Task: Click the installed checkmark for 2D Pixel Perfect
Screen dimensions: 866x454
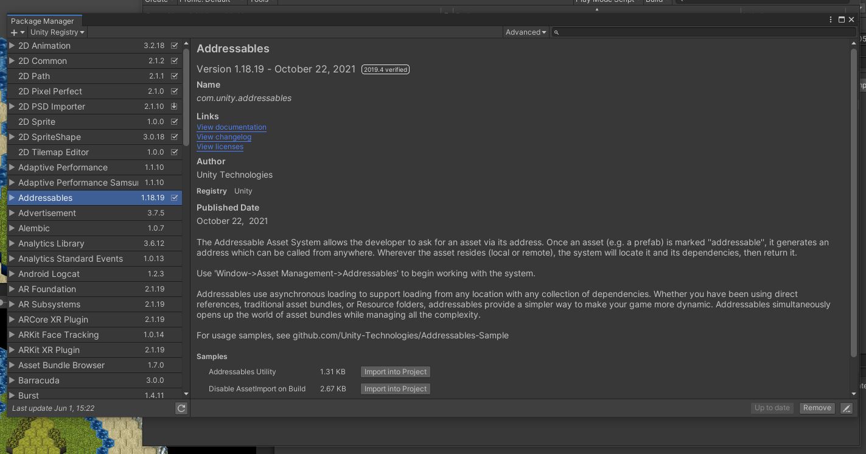Action: (175, 91)
